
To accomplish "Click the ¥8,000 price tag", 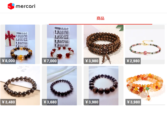I will tap(8, 61).
